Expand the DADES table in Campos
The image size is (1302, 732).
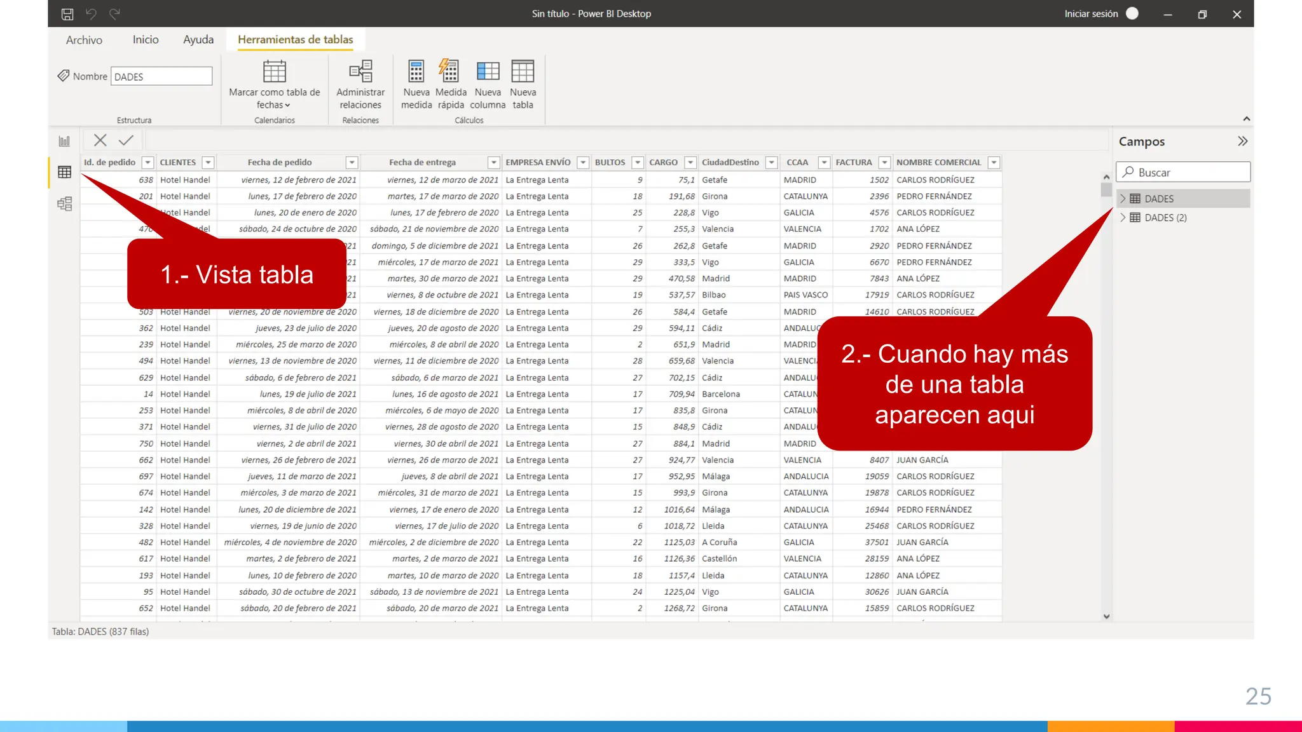(1123, 199)
